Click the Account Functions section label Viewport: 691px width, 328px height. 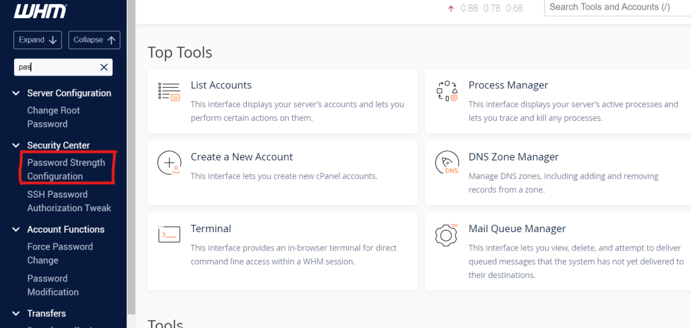click(65, 229)
